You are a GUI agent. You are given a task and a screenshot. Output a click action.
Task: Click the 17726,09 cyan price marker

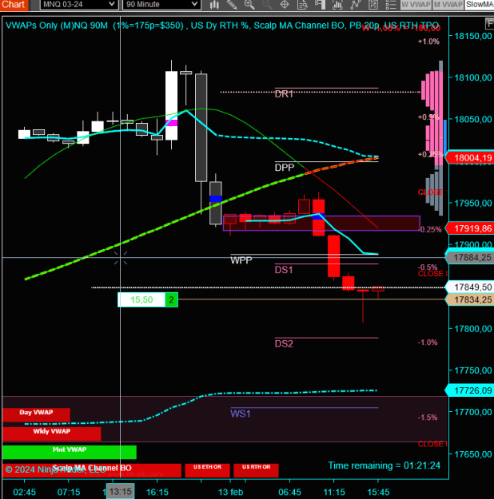470,390
